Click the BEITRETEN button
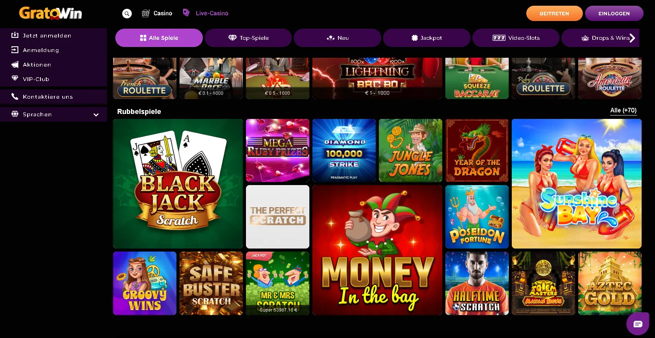Image resolution: width=655 pixels, height=338 pixels. click(x=554, y=13)
